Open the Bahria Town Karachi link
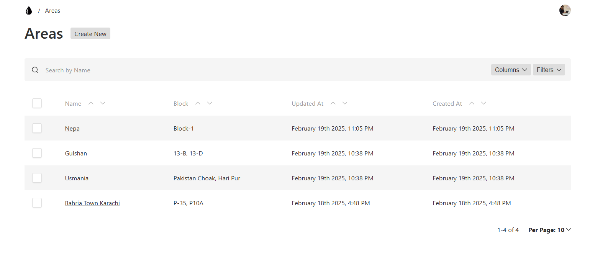This screenshot has height=268, width=595. pos(92,203)
